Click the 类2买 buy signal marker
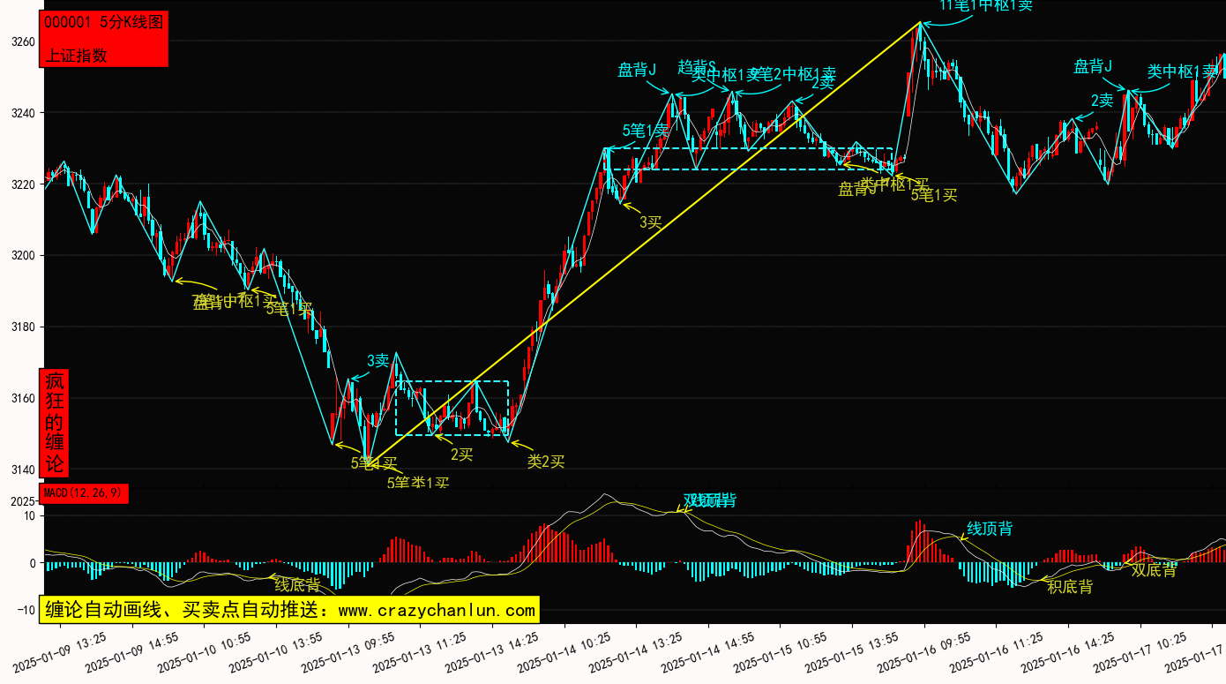This screenshot has width=1226, height=684. click(545, 461)
